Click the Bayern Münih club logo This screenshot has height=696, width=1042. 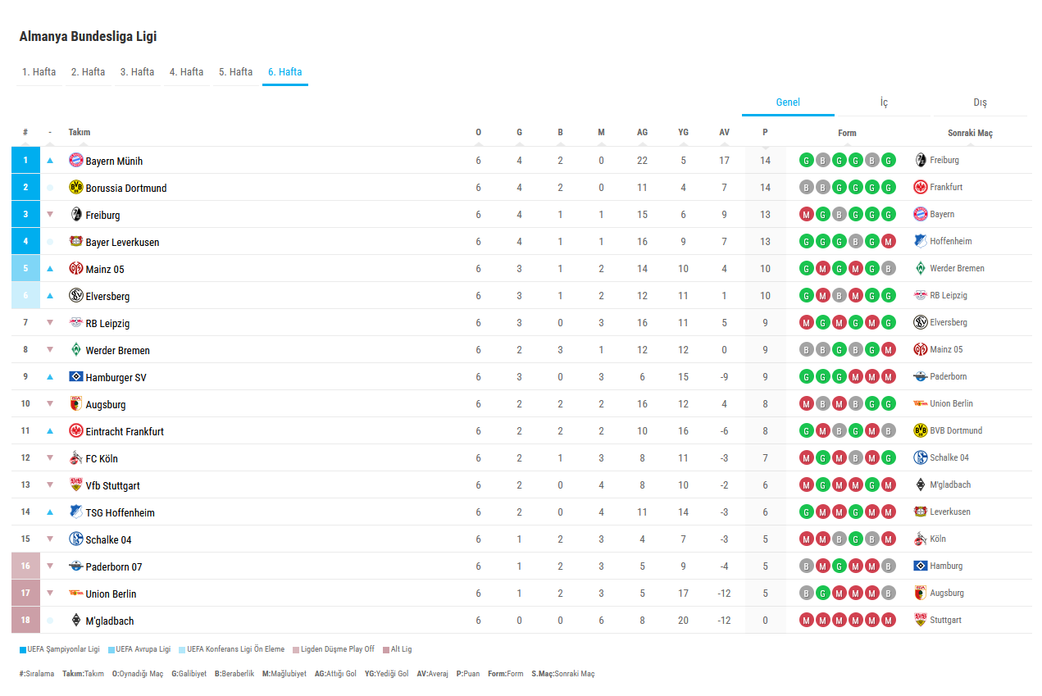click(76, 160)
